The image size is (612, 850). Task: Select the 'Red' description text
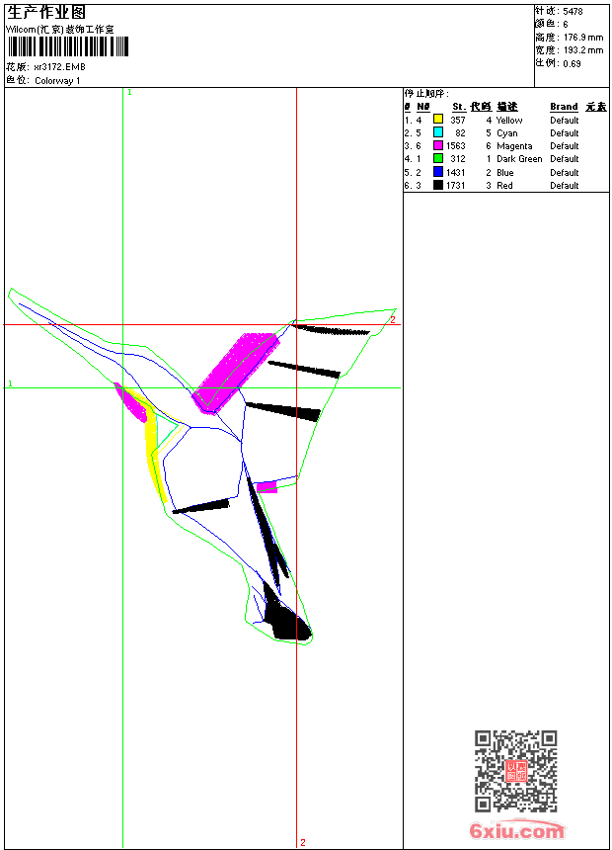[x=504, y=186]
